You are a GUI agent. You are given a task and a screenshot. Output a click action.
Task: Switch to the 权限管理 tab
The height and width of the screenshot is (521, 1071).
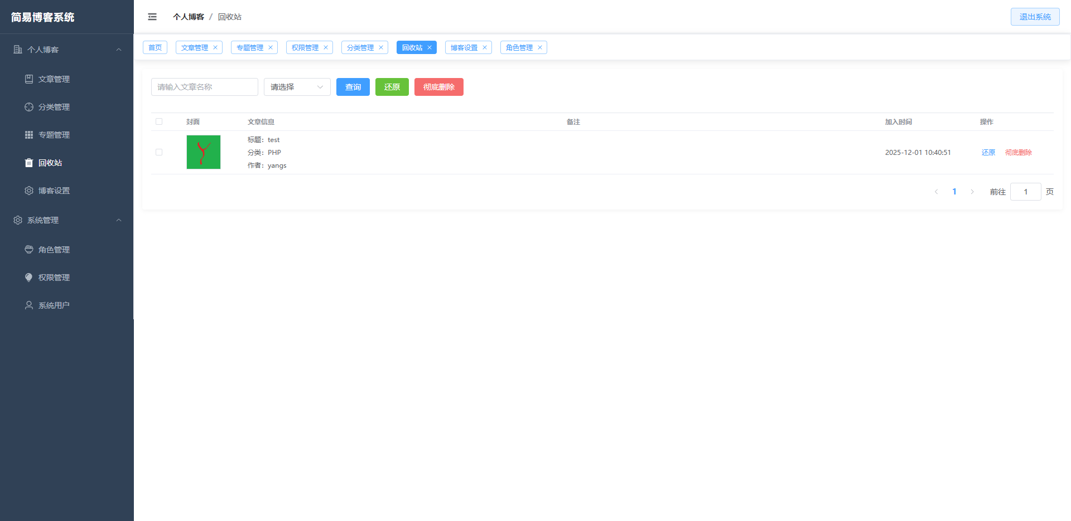(305, 47)
